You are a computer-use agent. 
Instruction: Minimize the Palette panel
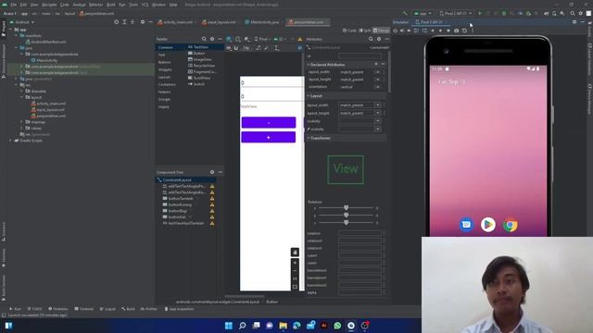pyautogui.click(x=221, y=39)
